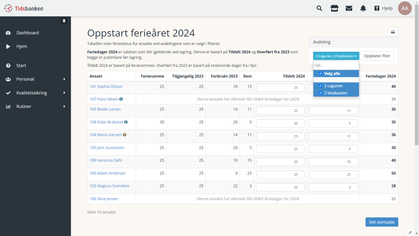
Task: Click the info icon beside Vidar Brakstad
Action: coord(126,122)
